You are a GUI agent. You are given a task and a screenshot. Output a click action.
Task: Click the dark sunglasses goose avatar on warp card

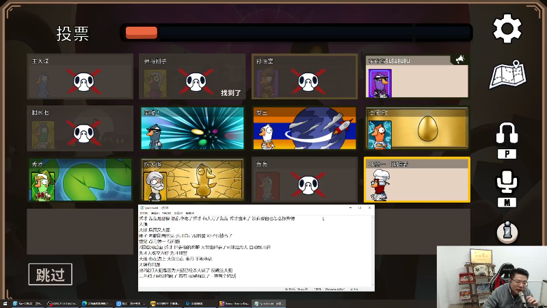[155, 136]
